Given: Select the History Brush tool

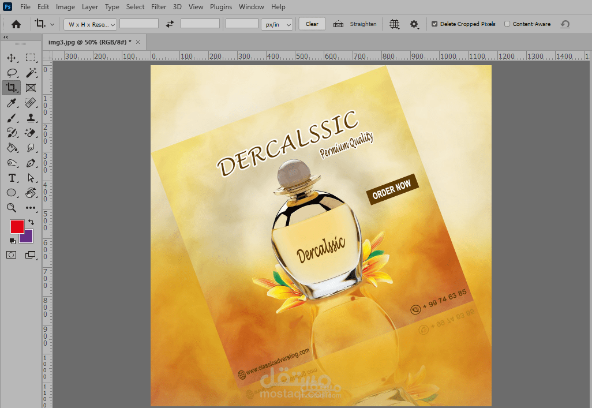Looking at the screenshot, I should (12, 133).
